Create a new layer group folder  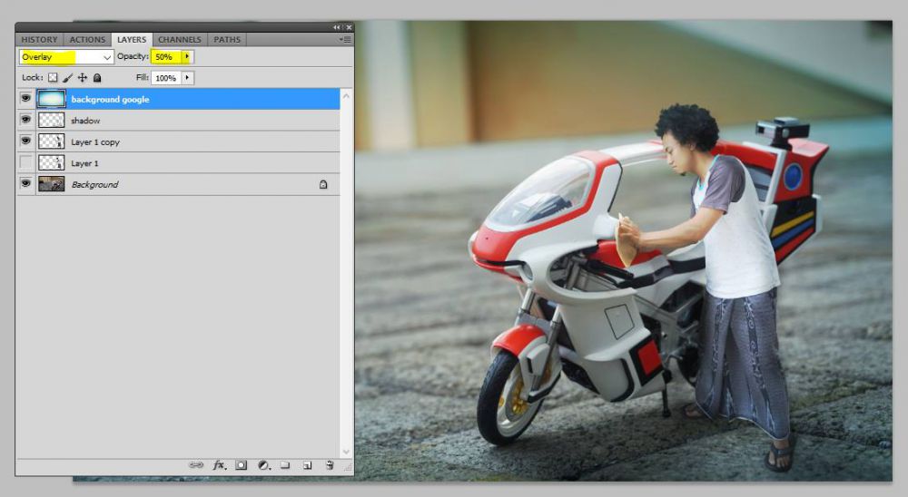[x=285, y=464]
